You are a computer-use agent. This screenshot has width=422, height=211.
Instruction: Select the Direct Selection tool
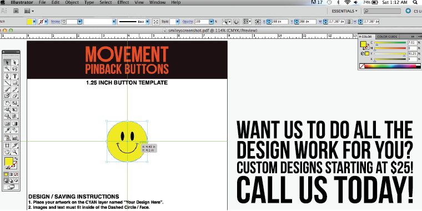15,62
